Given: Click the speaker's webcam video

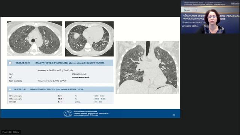Looking at the screenshot, I should [x=210, y=17].
